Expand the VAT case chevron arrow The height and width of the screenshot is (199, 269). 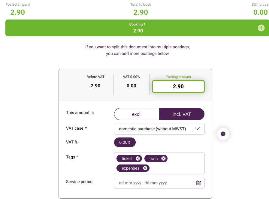click(x=197, y=129)
